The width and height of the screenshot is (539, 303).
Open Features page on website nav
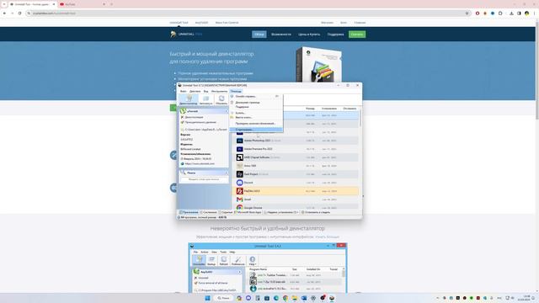click(x=280, y=35)
